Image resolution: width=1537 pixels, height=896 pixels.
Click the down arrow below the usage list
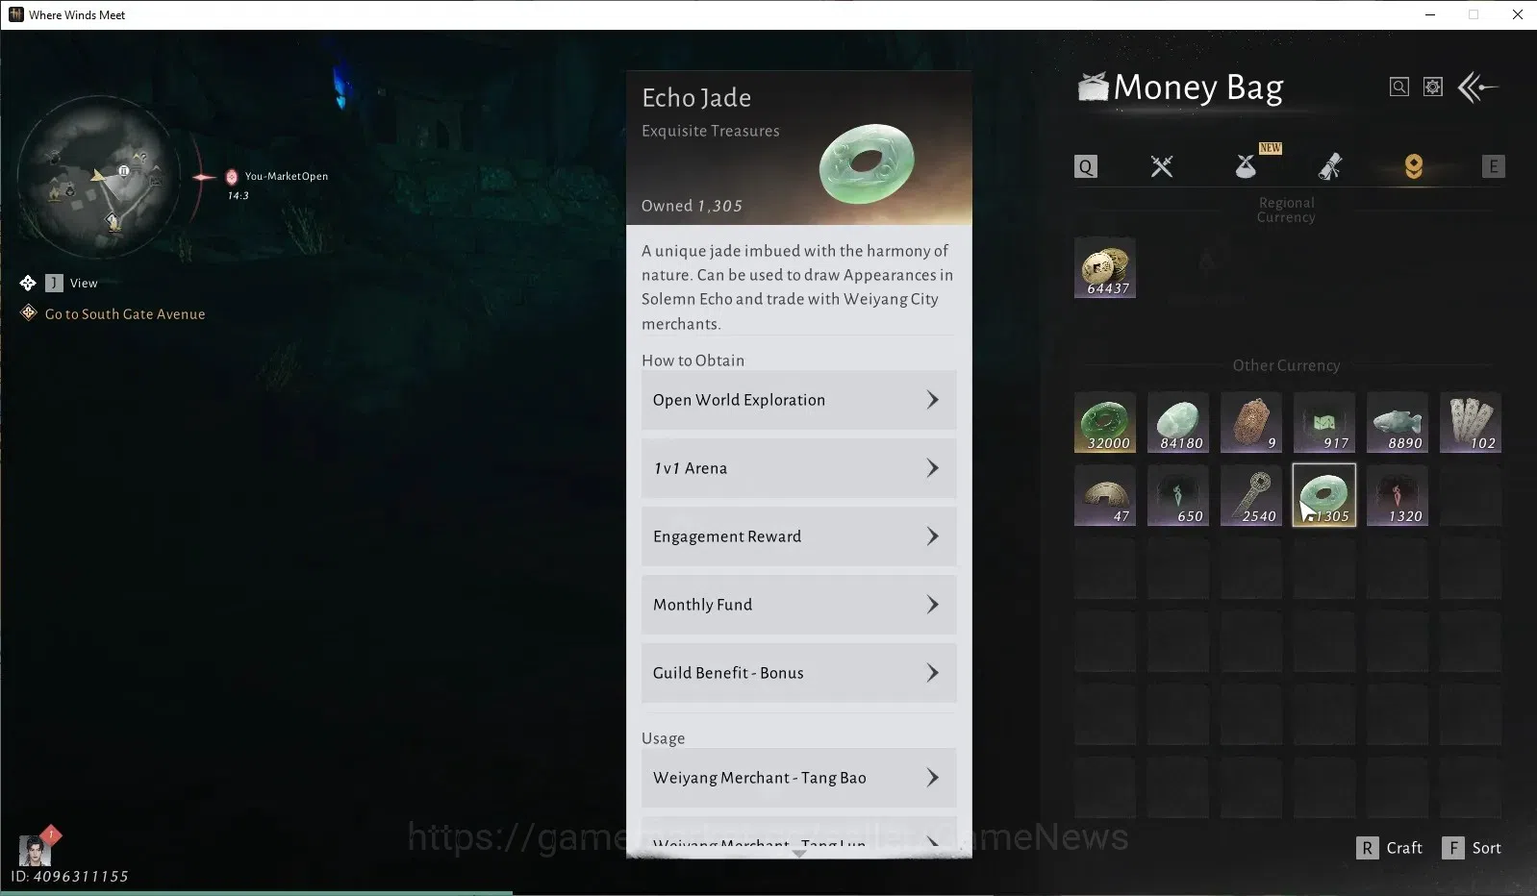798,853
